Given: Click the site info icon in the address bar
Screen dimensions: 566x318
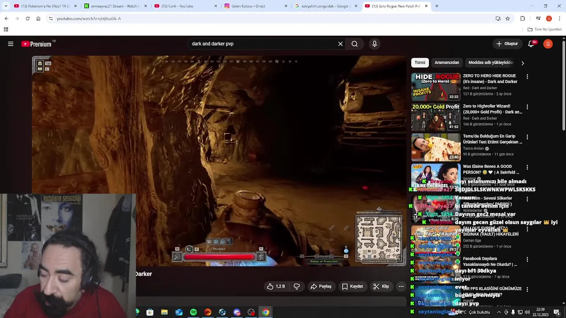Looking at the screenshot, I should pos(51,19).
